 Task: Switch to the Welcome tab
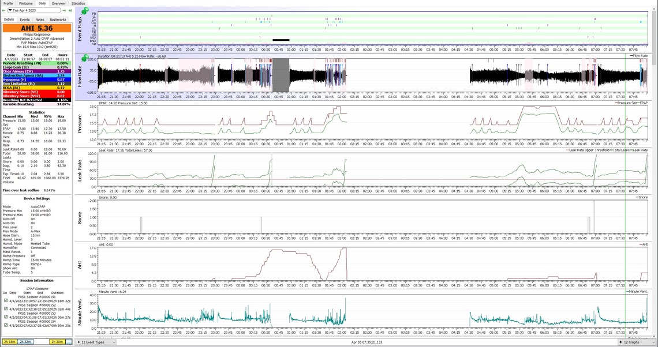click(x=25, y=3)
